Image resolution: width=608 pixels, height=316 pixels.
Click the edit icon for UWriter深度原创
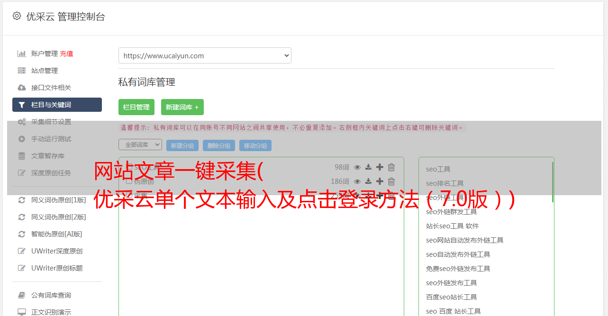[x=22, y=251]
